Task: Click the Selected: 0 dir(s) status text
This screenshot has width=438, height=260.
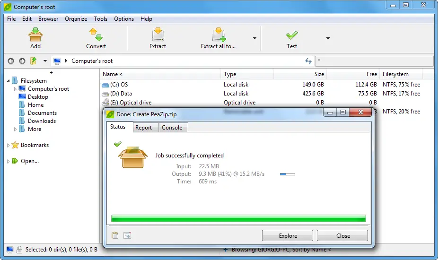Action: coord(61,250)
